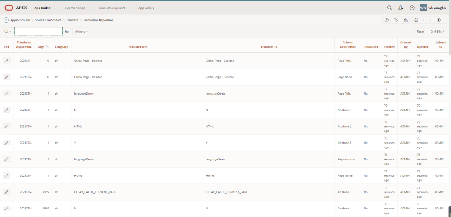Screen dimensions: 451x217
Task: Click the flashlight Find icon
Action: 396,20
